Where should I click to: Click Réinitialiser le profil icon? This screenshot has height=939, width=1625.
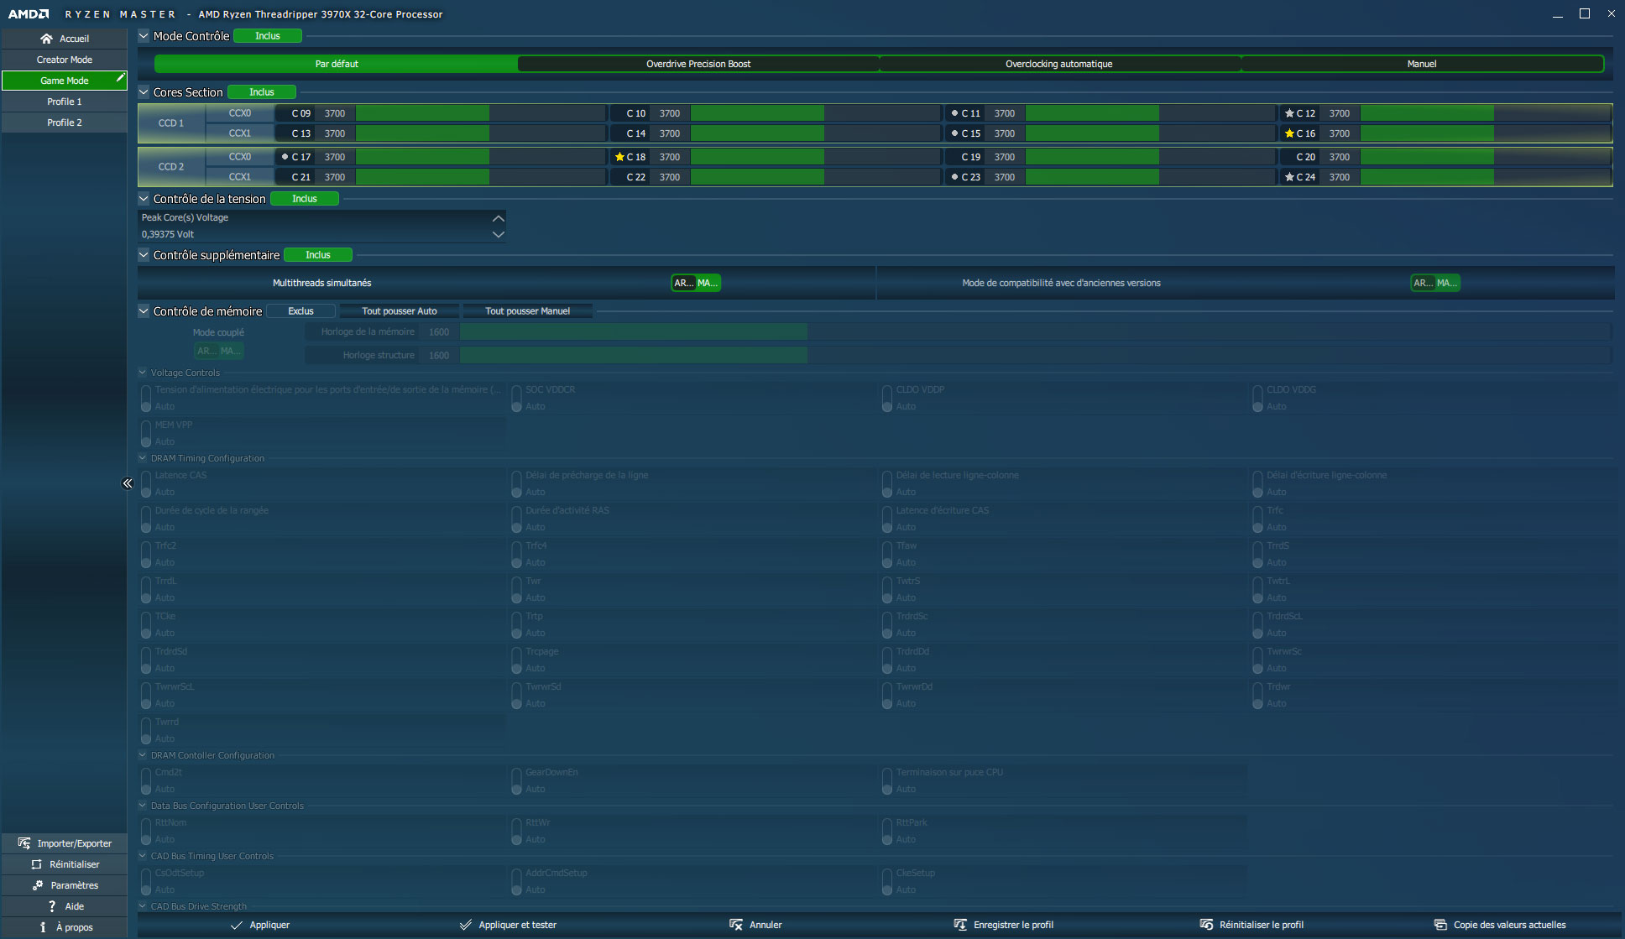[x=1206, y=925]
